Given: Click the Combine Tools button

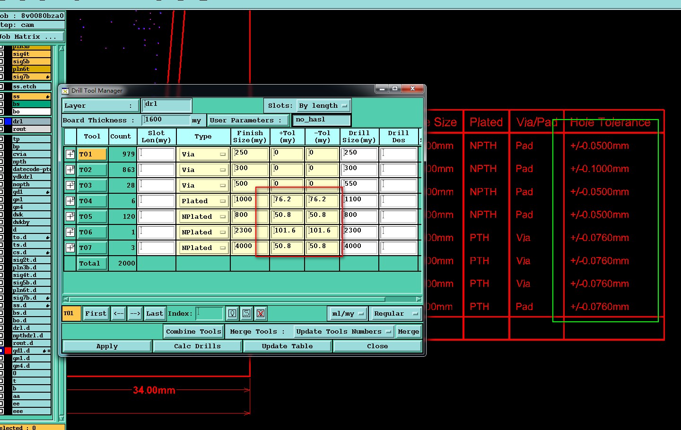Looking at the screenshot, I should tap(194, 332).
